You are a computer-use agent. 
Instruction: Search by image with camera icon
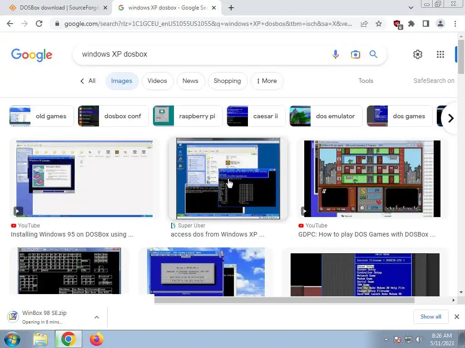point(355,54)
